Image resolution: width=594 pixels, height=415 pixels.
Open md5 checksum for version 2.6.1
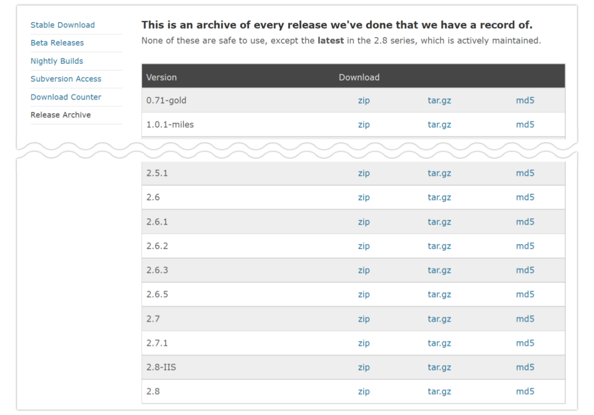[x=524, y=222]
